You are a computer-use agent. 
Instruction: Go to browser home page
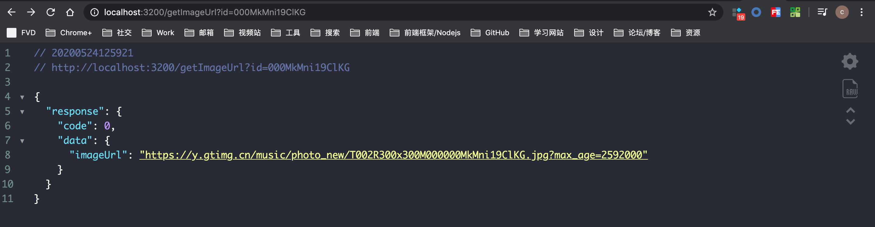pyautogui.click(x=70, y=12)
